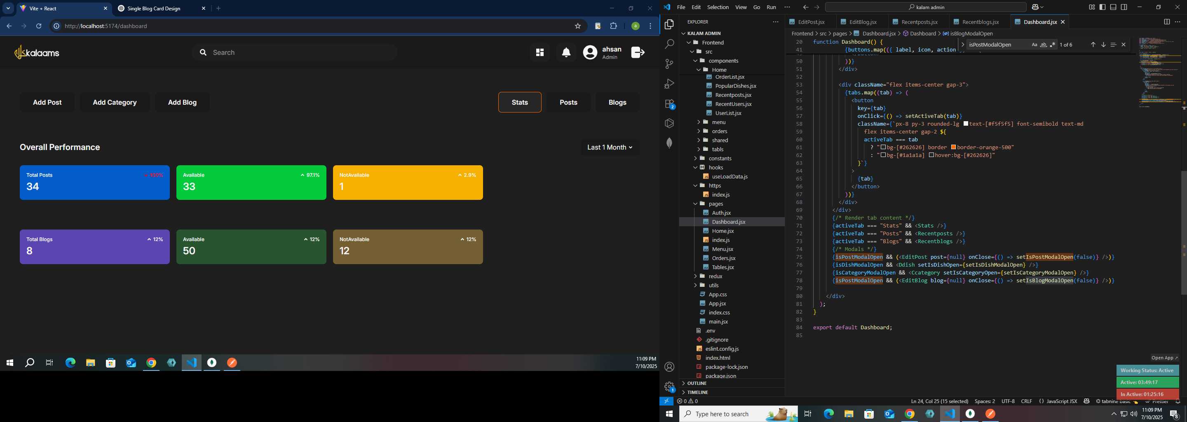
Task: Click VS Code Go Back navigation arrow
Action: [805, 7]
